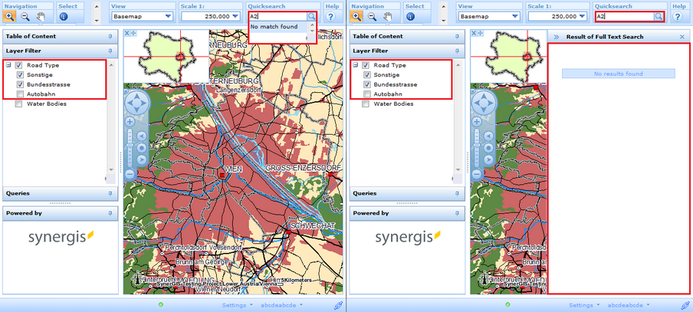This screenshot has height=312, width=693.
Task: Toggle Road Type checkbox in right screenshot
Action: tap(366, 65)
